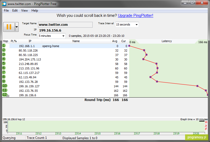Image resolution: width=210 pixels, height=142 pixels.
Task: Click the PL% column header
Action: click(x=14, y=41)
